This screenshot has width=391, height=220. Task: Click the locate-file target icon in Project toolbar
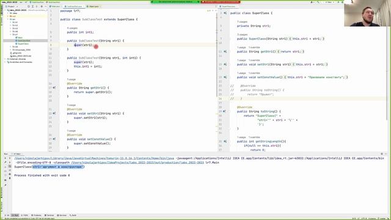[x=29, y=6]
